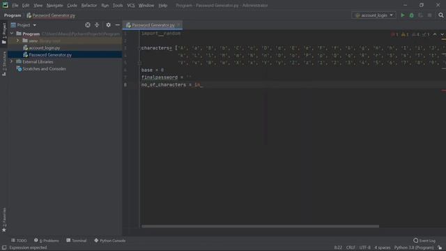Viewport: 446px width, 251px height.
Task: Open the Python 3.8 interpreter selector
Action: click(x=414, y=248)
